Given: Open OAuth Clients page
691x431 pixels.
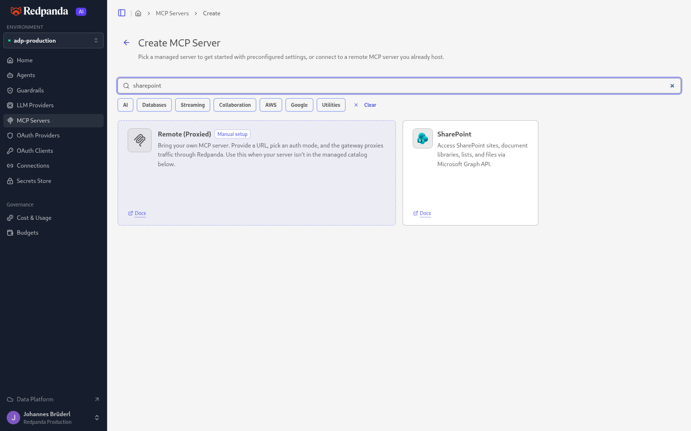Looking at the screenshot, I should click(x=53, y=151).
